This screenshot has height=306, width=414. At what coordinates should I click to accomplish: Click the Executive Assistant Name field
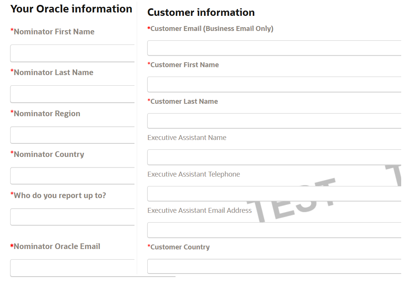pos(274,157)
